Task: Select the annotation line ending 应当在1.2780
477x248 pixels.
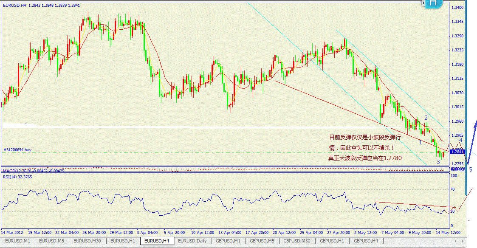Action: (365, 158)
